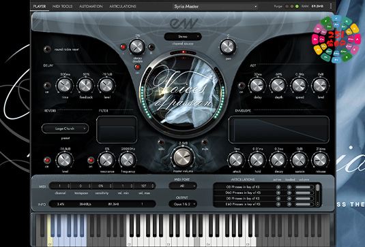Click the ADT speed knob
365x247 pixels.
click(x=300, y=86)
